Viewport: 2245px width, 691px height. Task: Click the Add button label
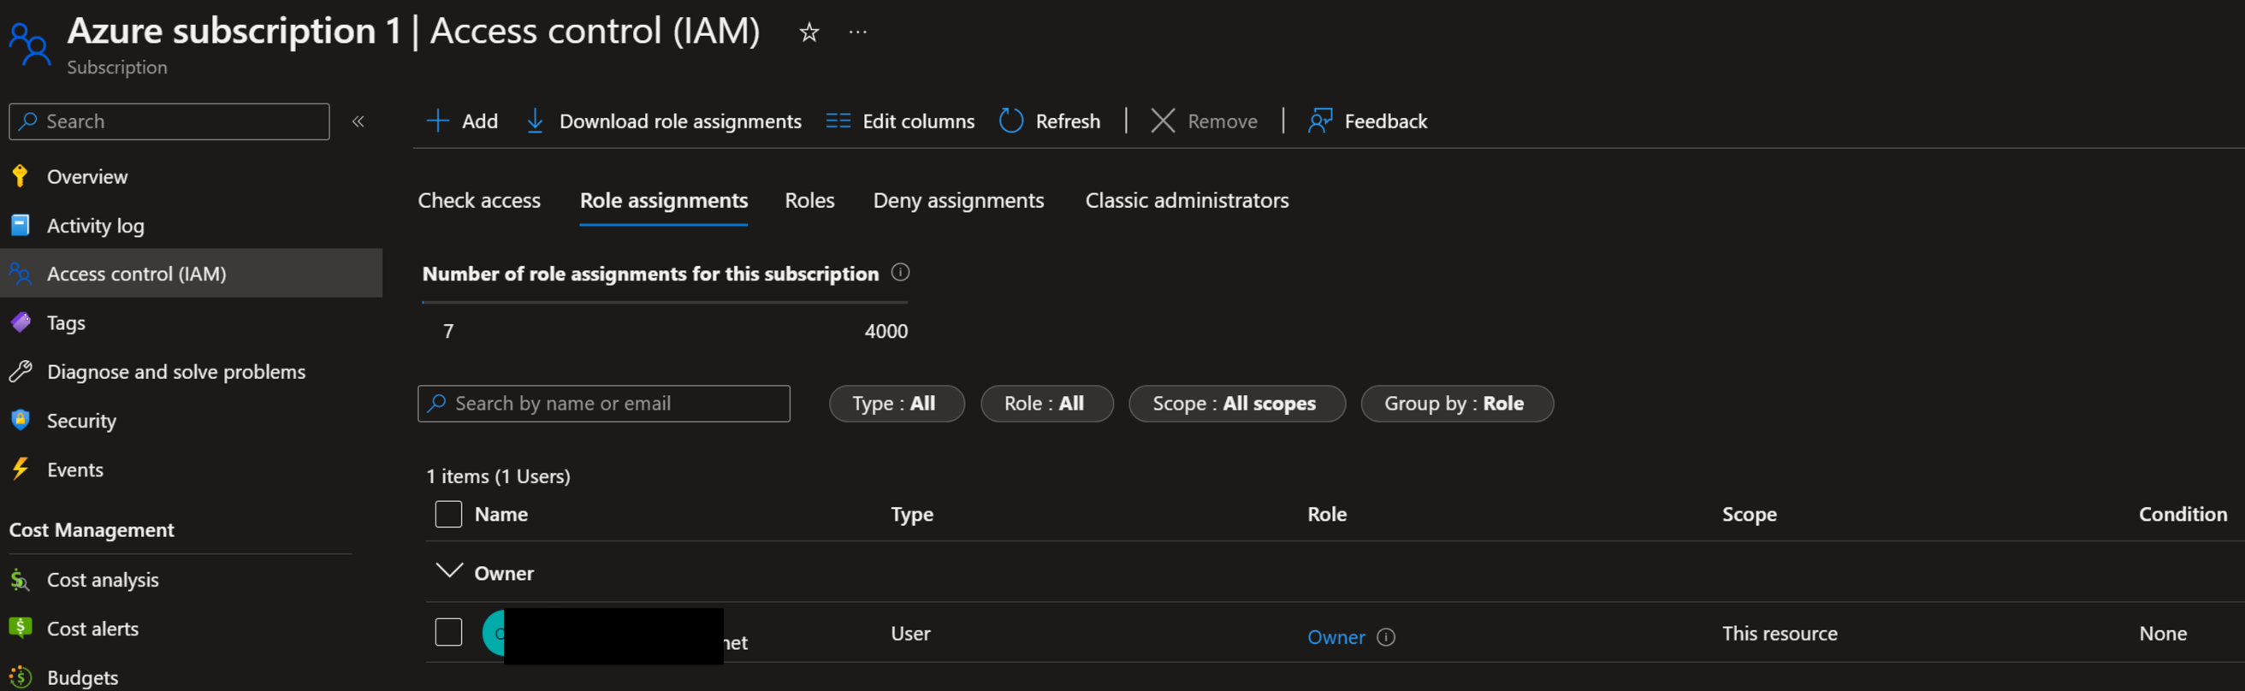(x=480, y=121)
